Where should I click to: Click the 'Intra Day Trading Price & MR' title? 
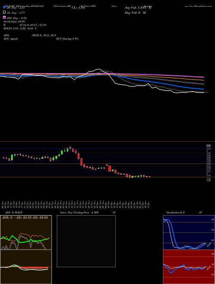coord(79,213)
